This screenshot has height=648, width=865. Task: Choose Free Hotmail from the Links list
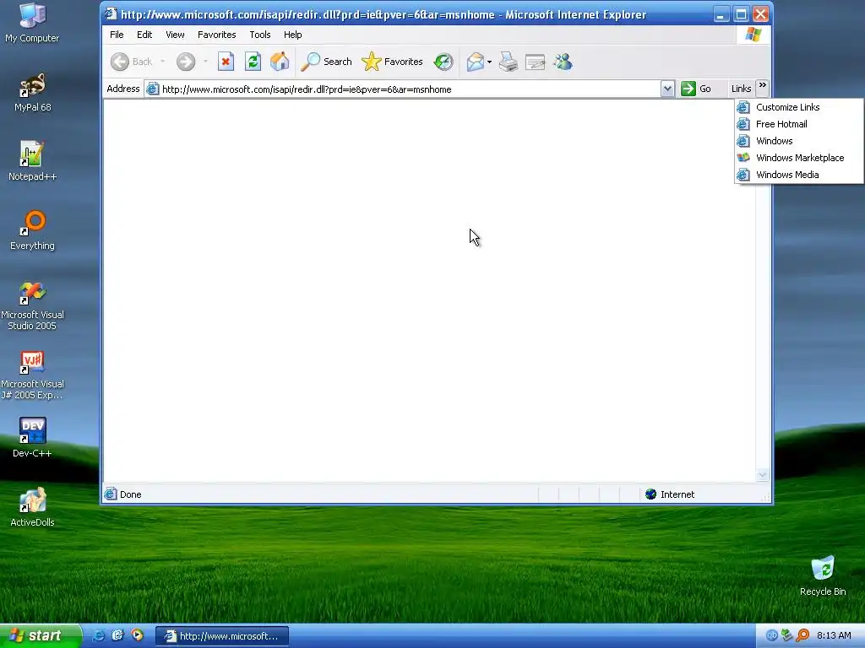coord(799,124)
